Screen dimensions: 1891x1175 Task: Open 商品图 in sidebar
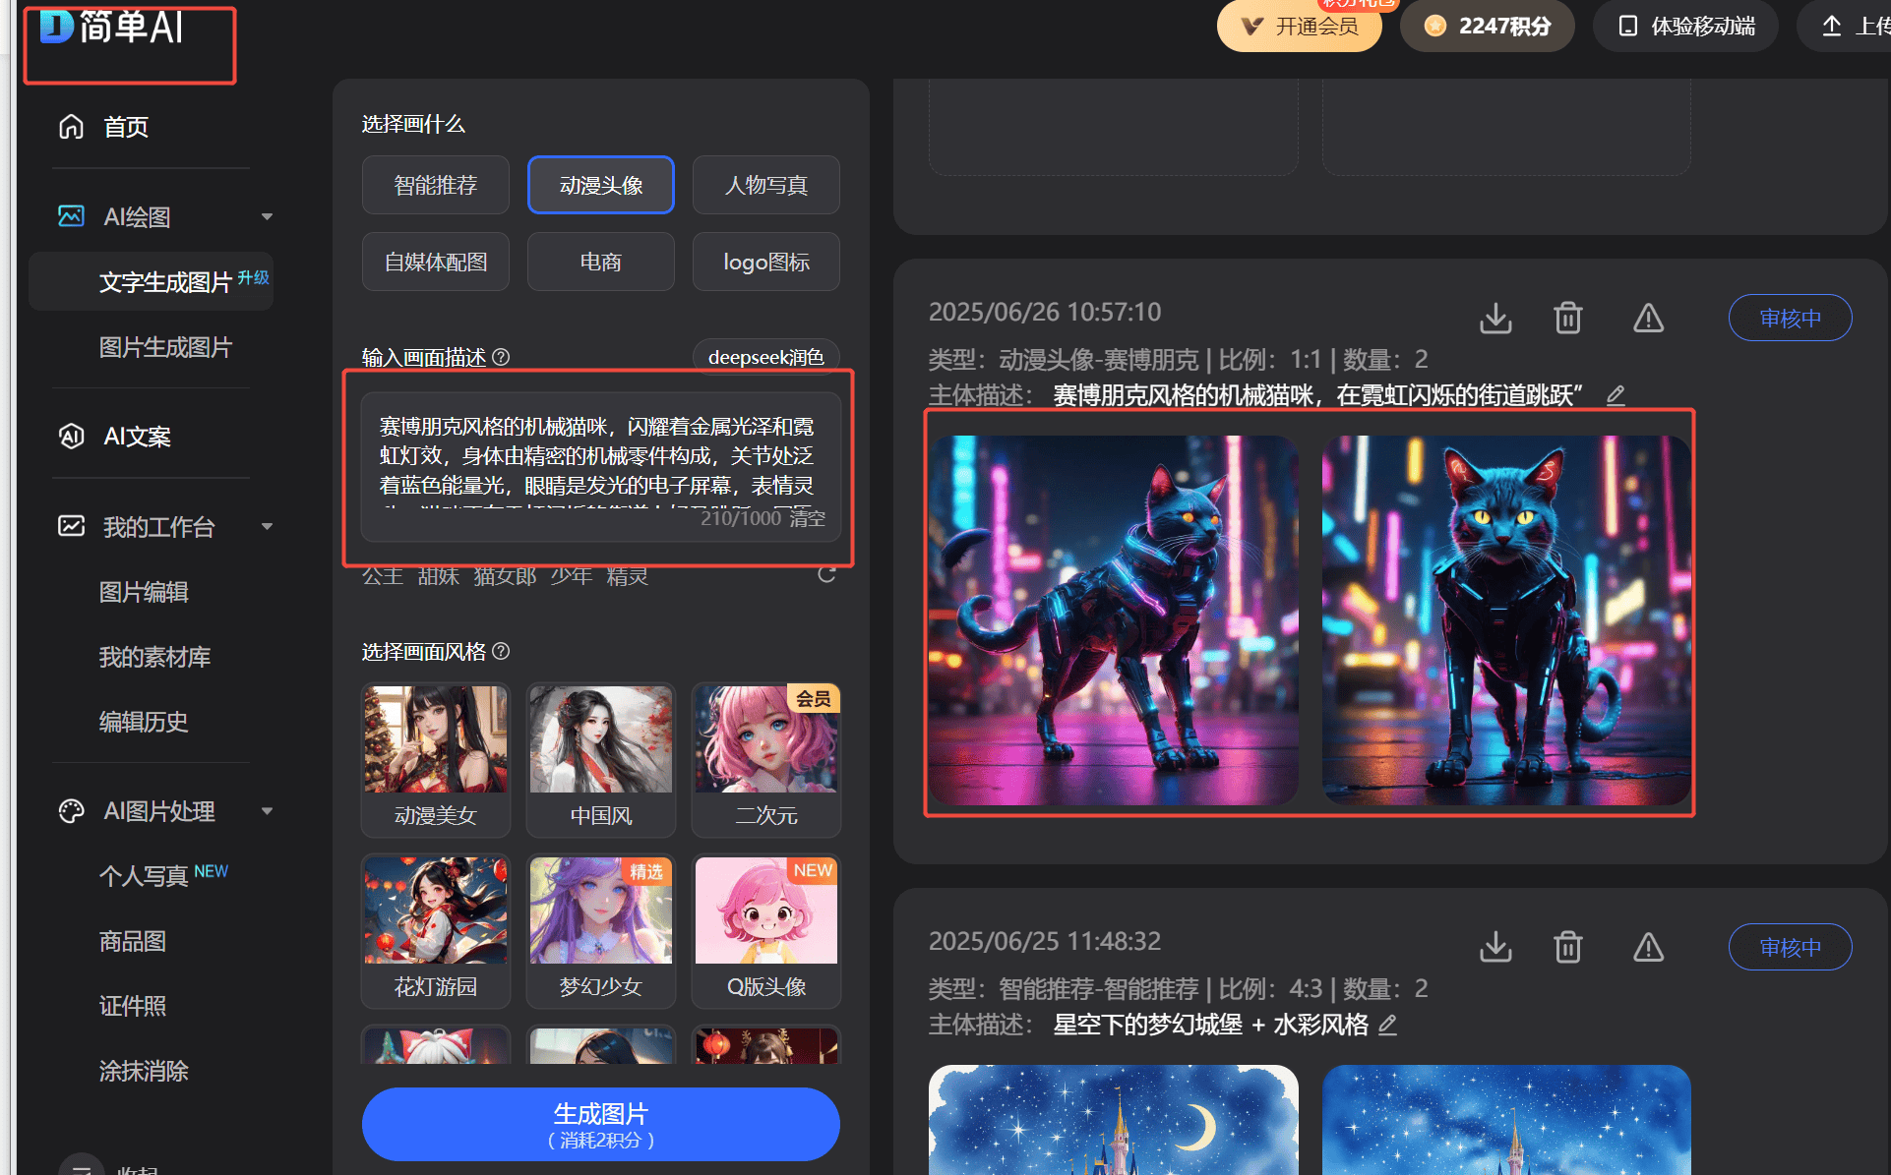pyautogui.click(x=133, y=941)
